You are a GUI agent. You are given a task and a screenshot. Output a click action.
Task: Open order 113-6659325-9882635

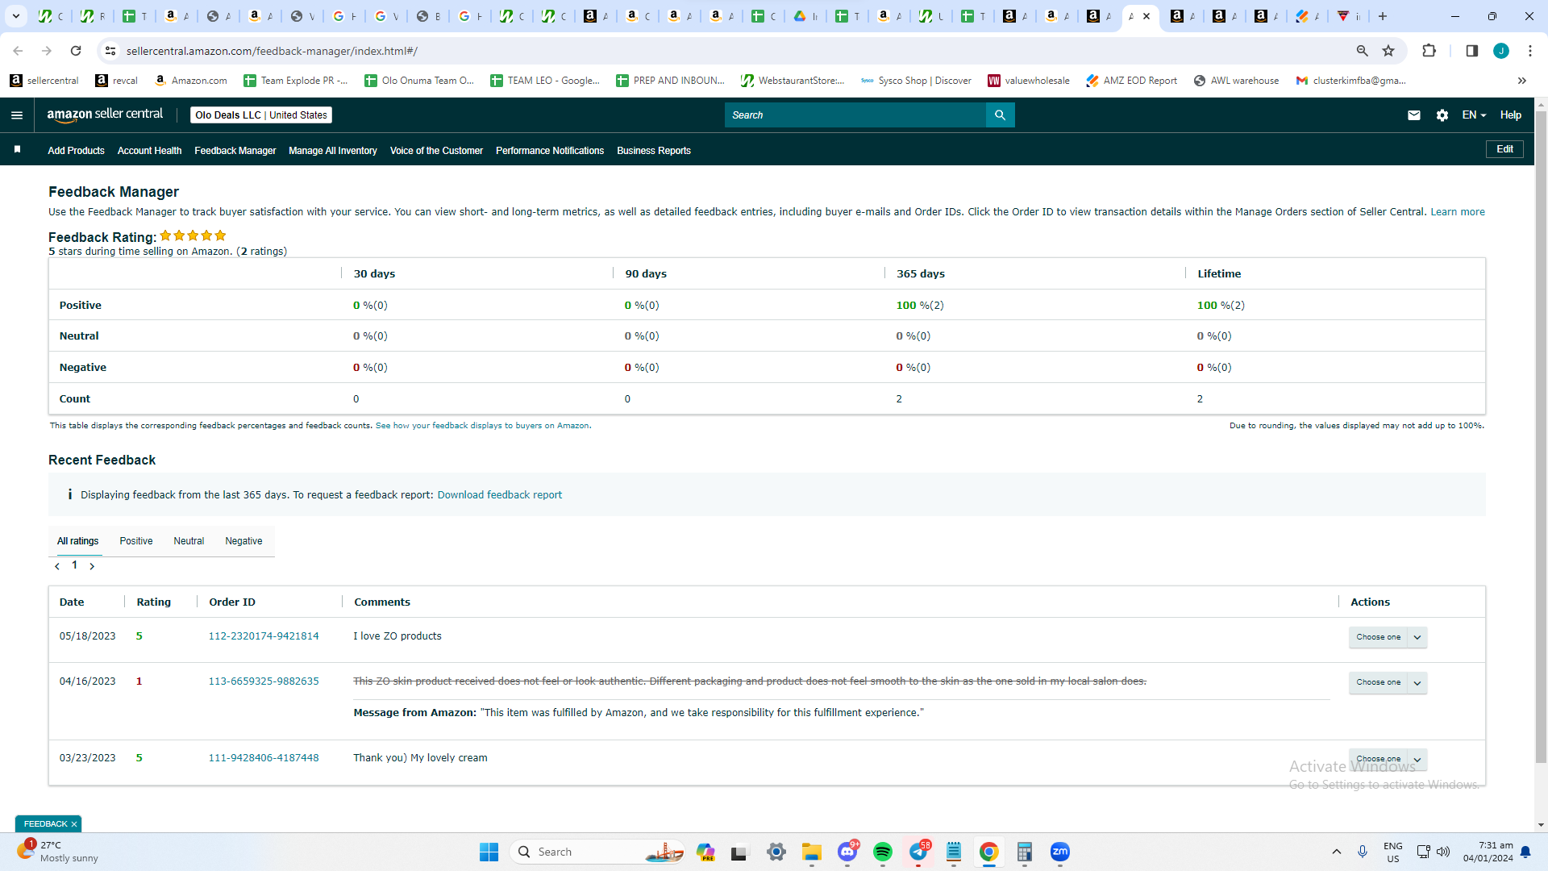click(x=264, y=681)
